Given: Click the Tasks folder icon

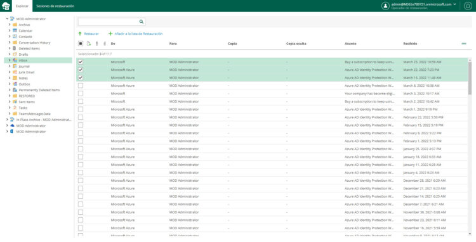Looking at the screenshot, I should coord(15,108).
